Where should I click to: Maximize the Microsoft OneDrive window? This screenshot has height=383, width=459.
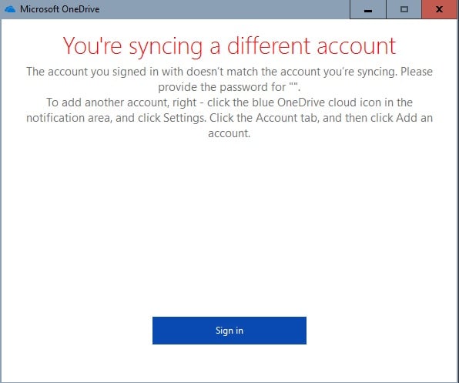[404, 9]
